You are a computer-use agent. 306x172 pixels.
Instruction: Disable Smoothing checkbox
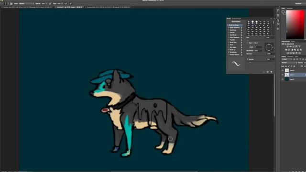[229, 52]
